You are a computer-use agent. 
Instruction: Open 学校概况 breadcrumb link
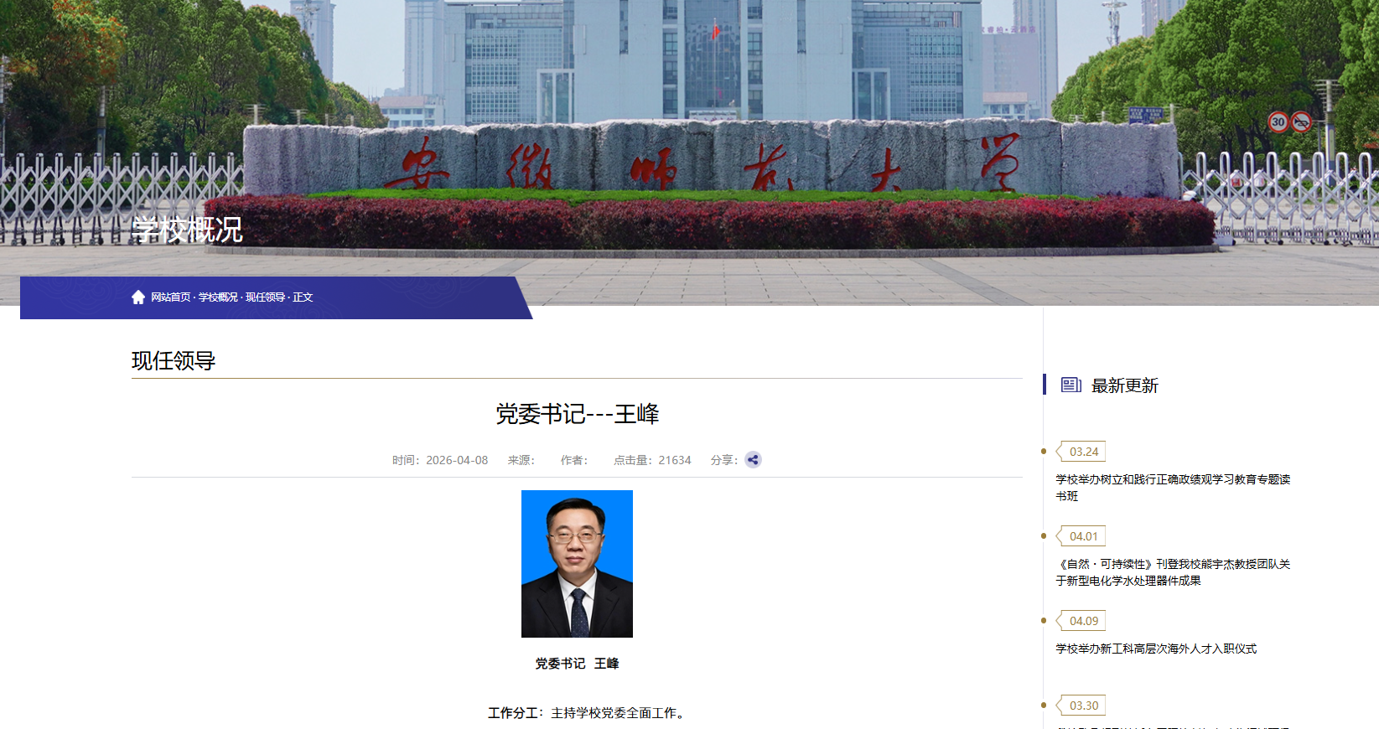(x=218, y=297)
